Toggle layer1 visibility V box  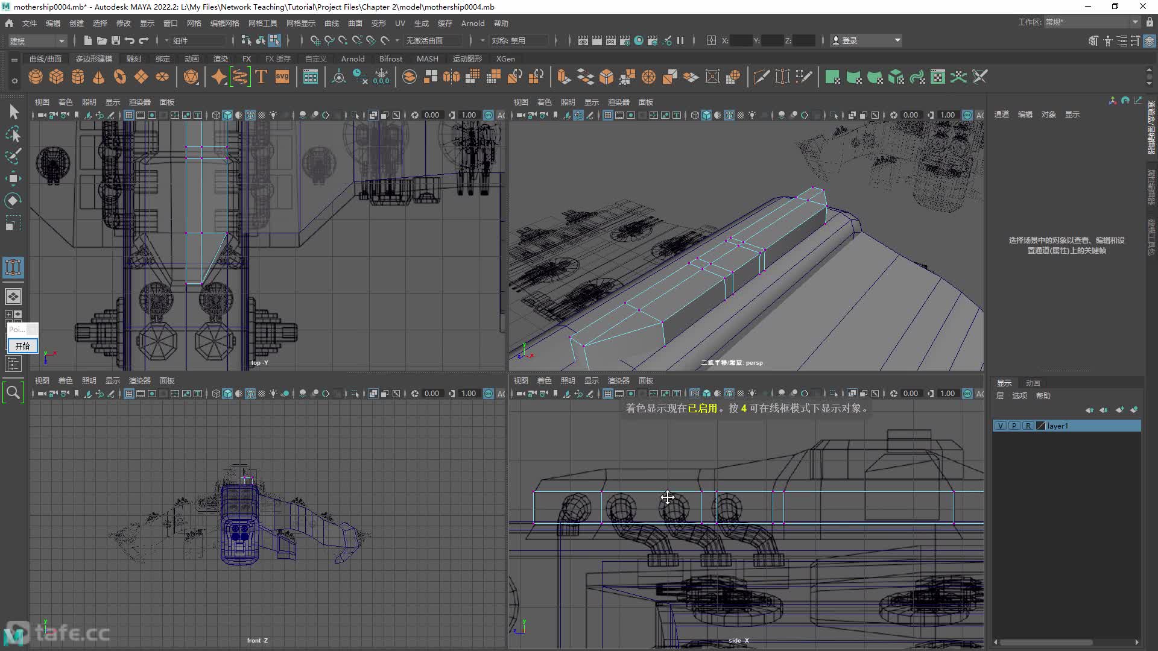click(x=1001, y=426)
